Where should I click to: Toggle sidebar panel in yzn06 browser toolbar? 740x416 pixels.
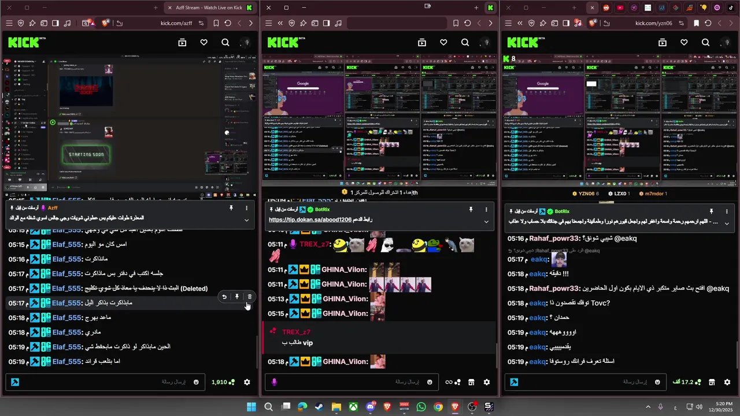coord(566,23)
